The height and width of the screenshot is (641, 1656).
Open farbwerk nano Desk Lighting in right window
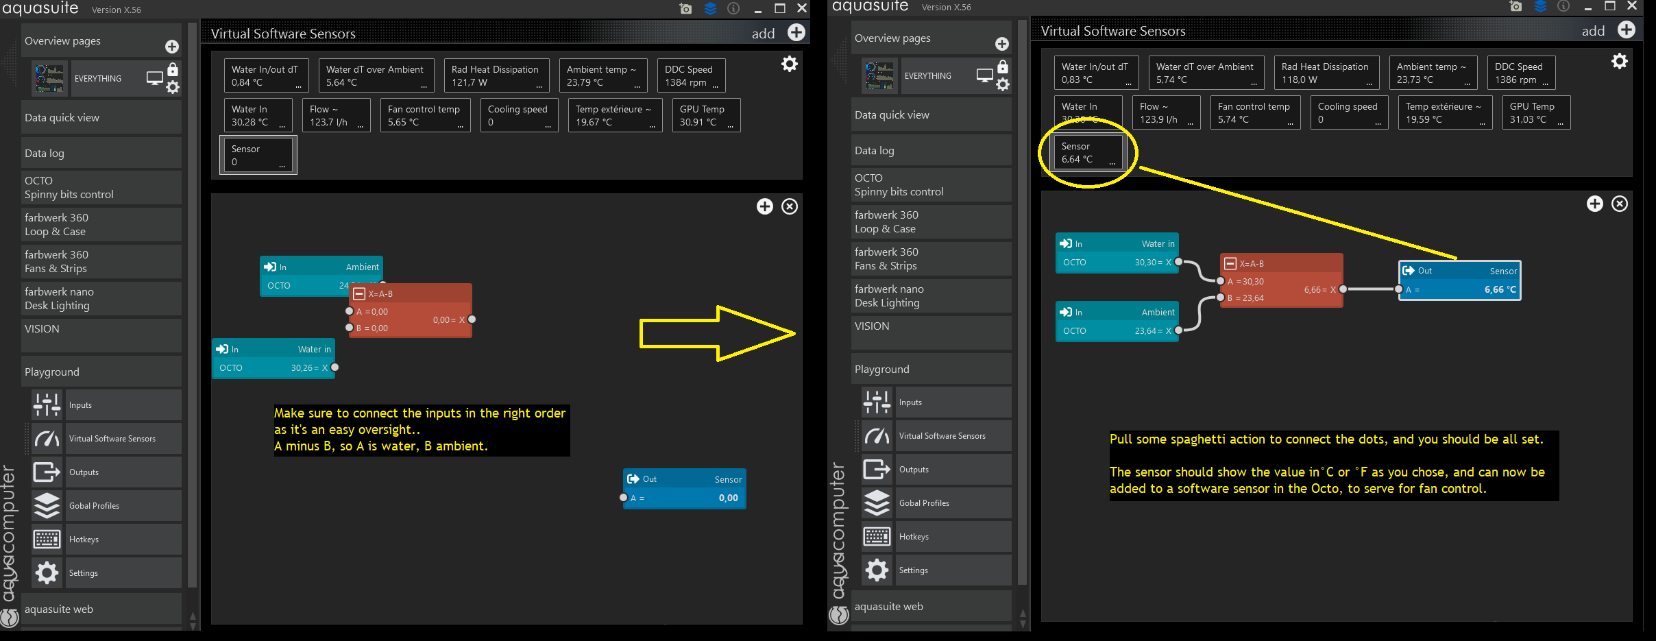931,296
